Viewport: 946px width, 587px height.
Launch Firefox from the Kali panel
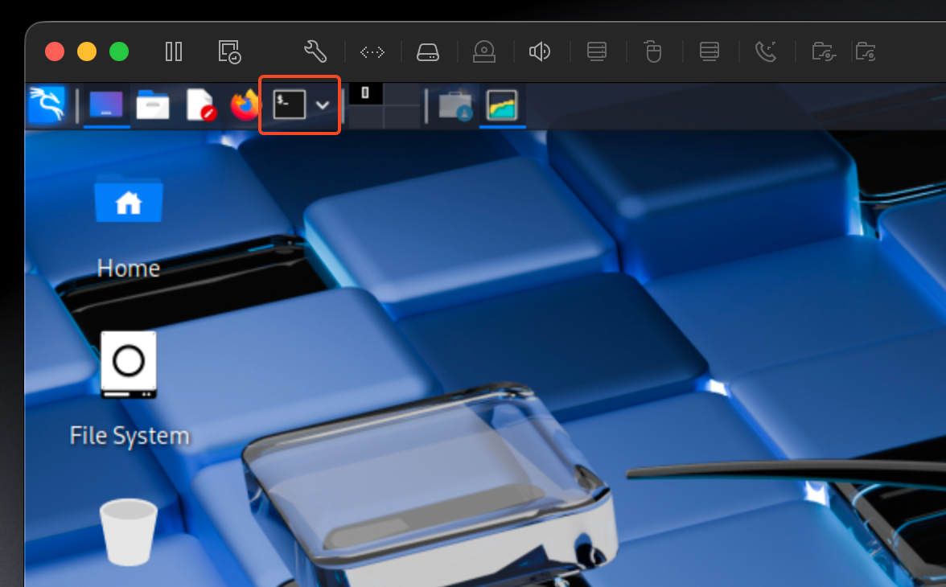click(x=245, y=105)
